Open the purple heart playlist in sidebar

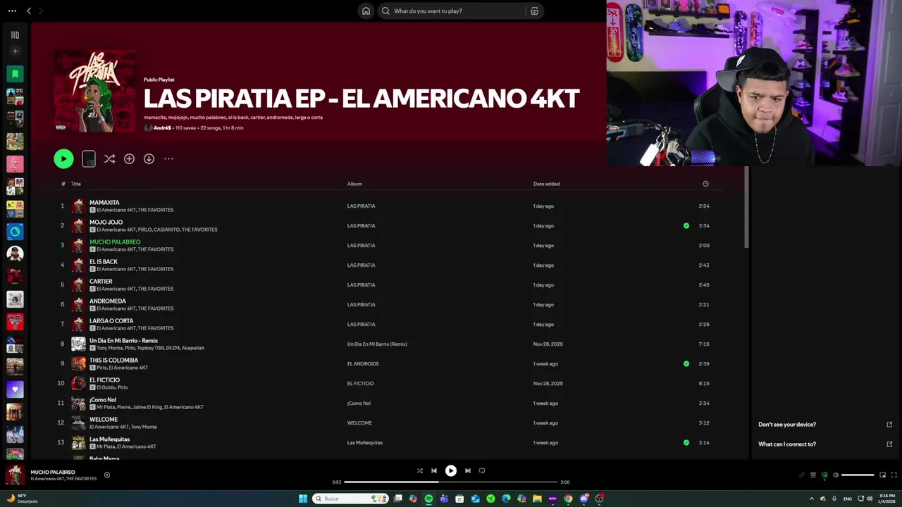coord(15,389)
